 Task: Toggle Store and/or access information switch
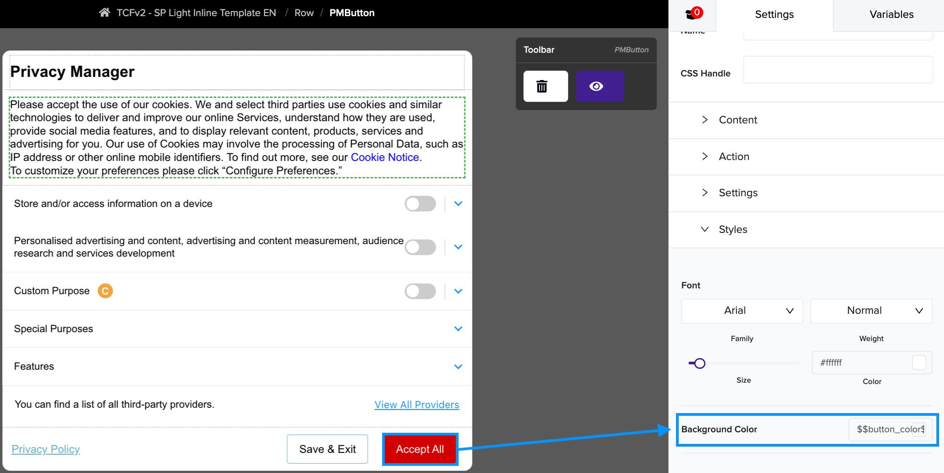click(x=420, y=204)
